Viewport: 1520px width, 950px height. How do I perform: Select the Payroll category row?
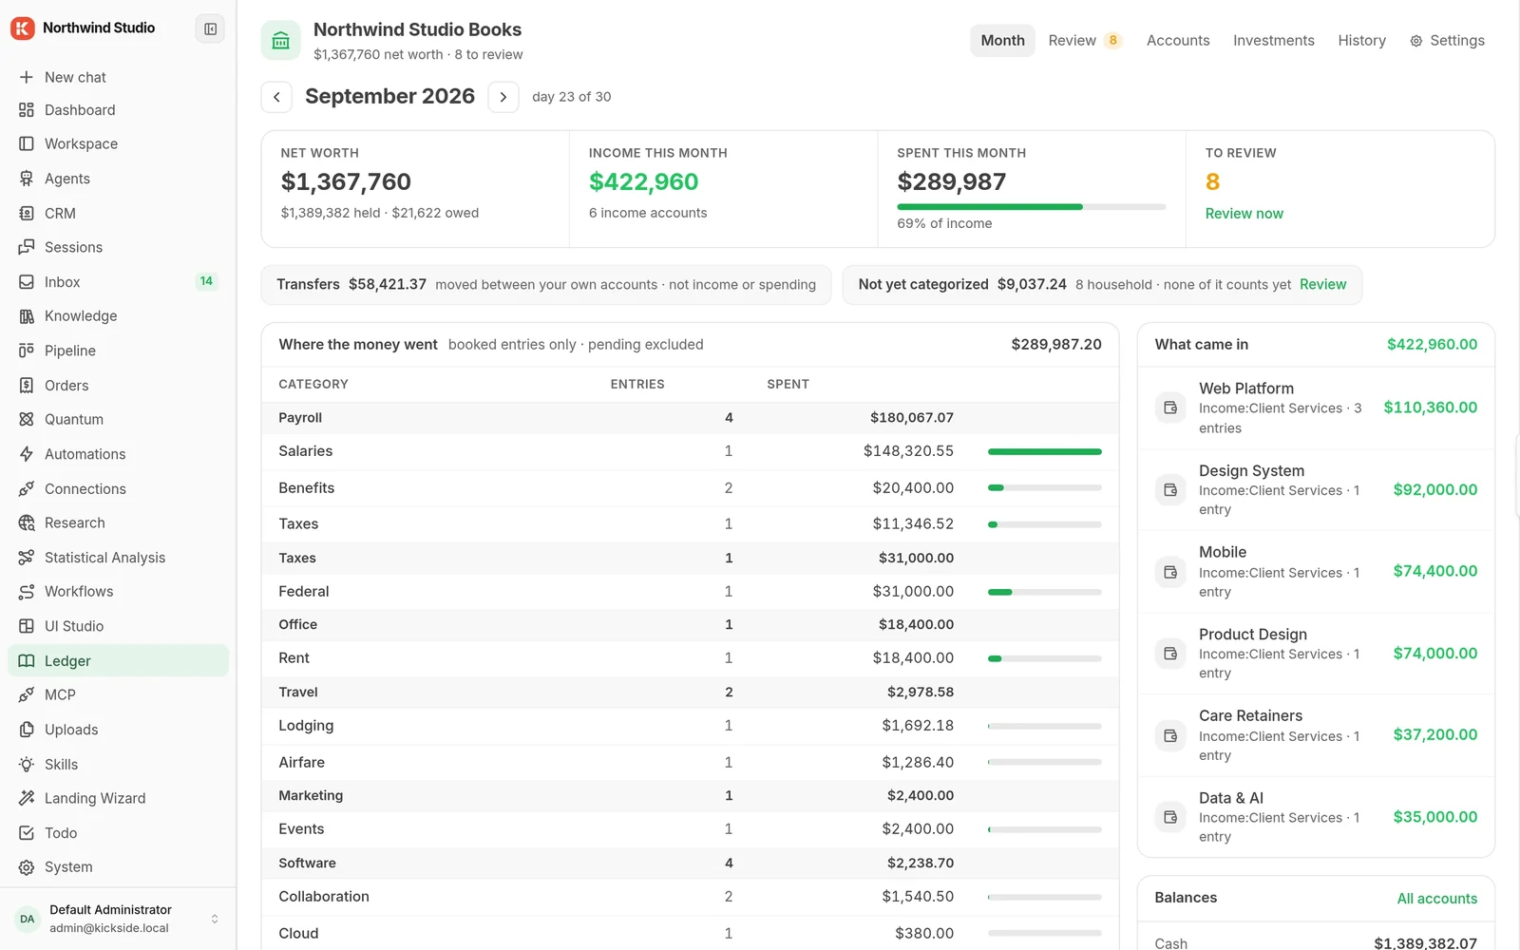coord(690,418)
